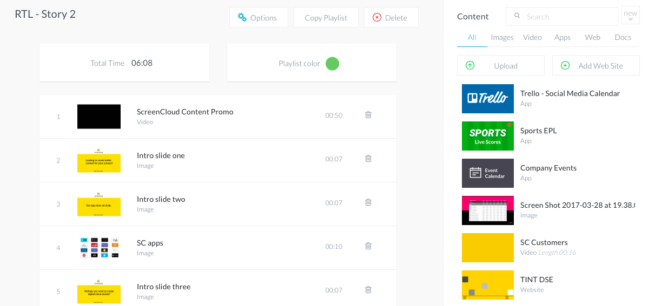Select the Sports EPL Live Scores icon
The height and width of the screenshot is (306, 648).
coord(487,135)
